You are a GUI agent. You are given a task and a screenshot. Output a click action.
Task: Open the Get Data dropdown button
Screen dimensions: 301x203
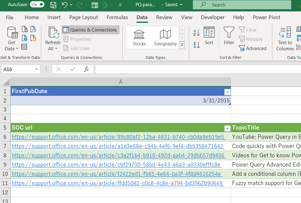click(x=12, y=39)
